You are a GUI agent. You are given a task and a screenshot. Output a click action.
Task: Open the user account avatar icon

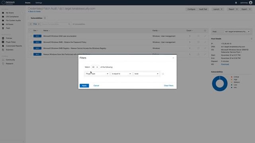[251, 3]
